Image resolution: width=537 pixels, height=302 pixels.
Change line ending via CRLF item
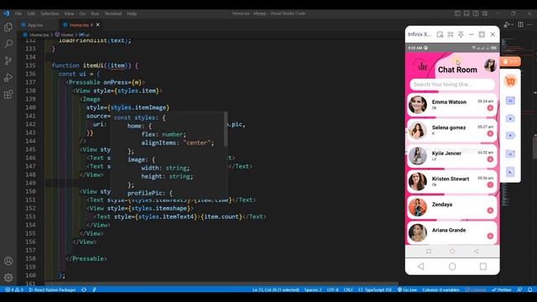[x=348, y=289]
